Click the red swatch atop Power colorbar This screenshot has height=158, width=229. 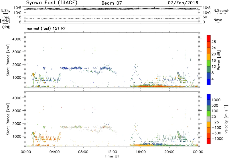click(209, 38)
